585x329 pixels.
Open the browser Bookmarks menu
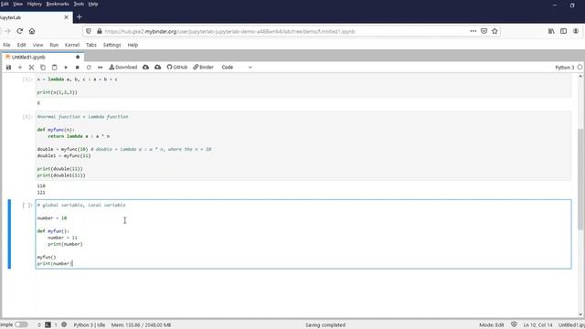[x=58, y=4]
